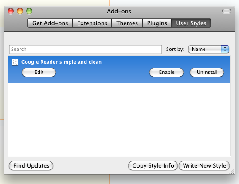The image size is (239, 184).
Task: Open the Plugins tab
Action: [157, 23]
